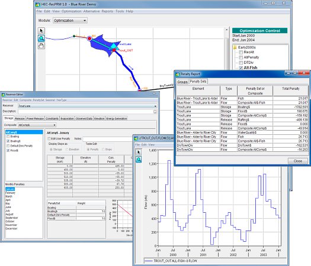Viewport: 311px width, 266px height.
Task: Select the DryTown$ penalty row
Action: (x=242, y=145)
